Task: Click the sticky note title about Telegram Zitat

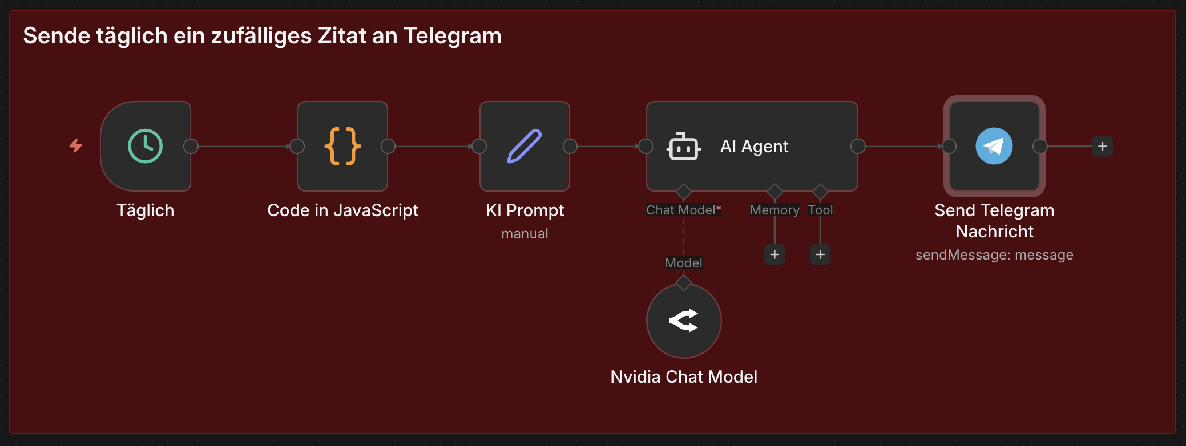Action: pyautogui.click(x=262, y=36)
